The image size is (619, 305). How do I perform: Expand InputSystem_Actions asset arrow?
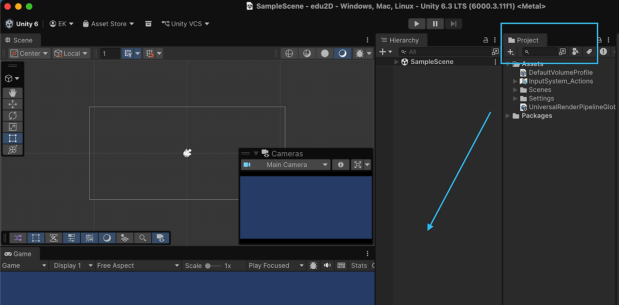516,81
